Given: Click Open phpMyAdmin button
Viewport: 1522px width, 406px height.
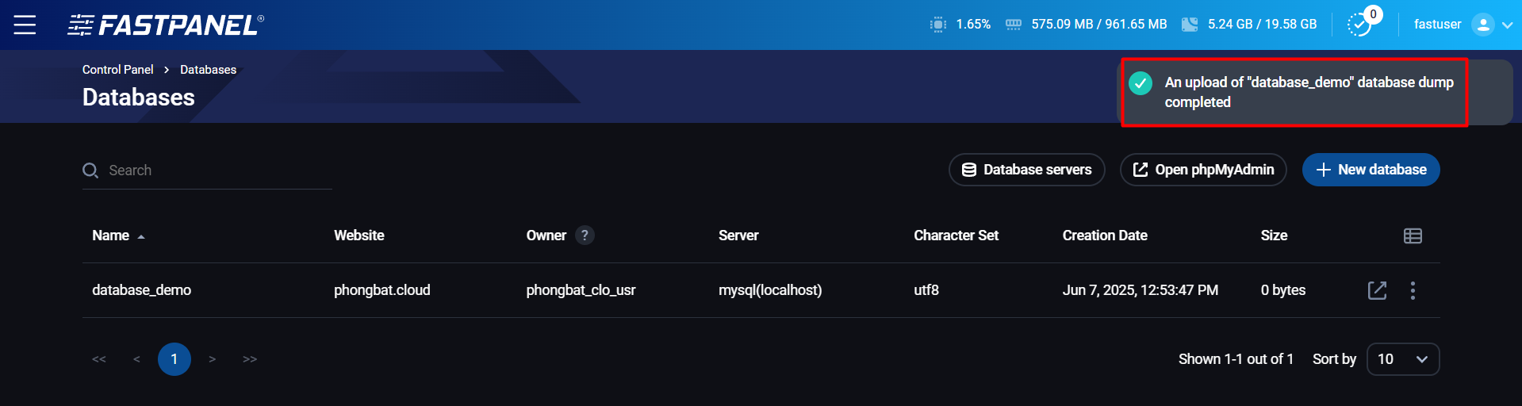Looking at the screenshot, I should (x=1203, y=170).
